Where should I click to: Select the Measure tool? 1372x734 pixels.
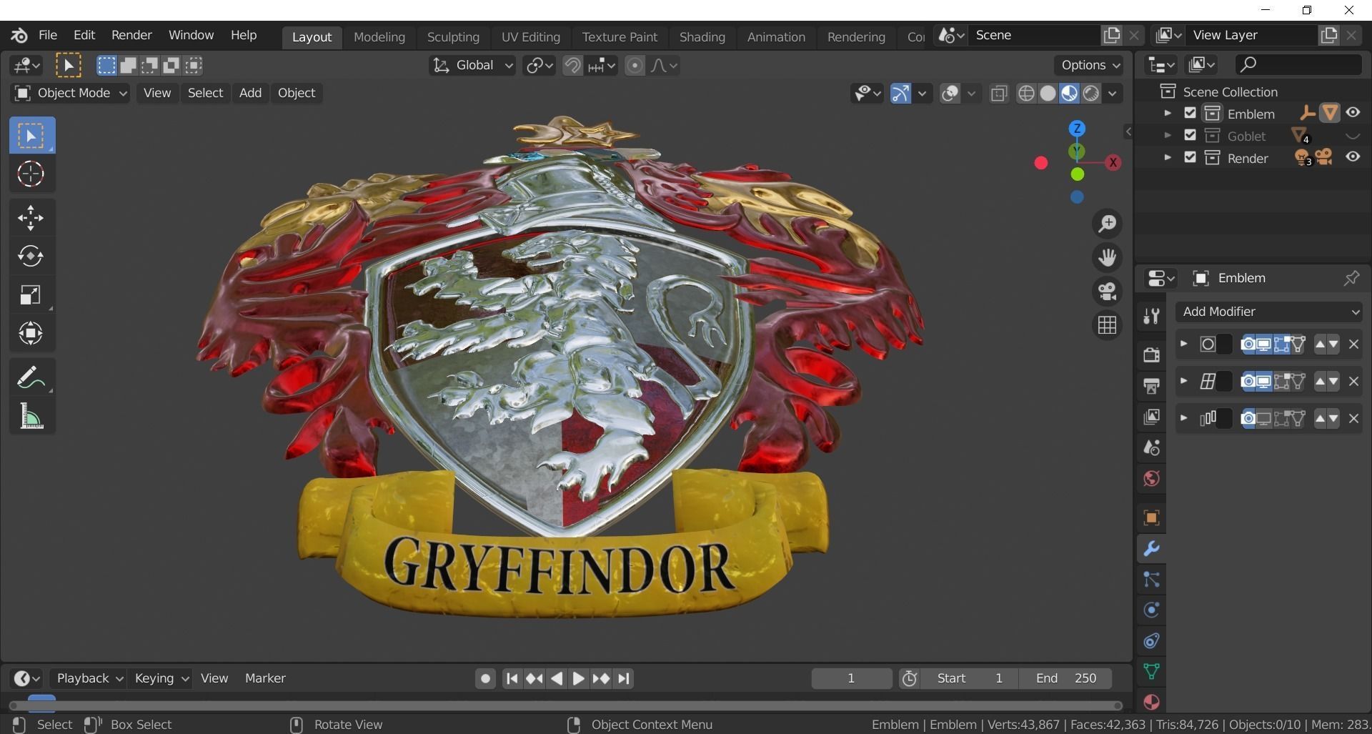31,416
